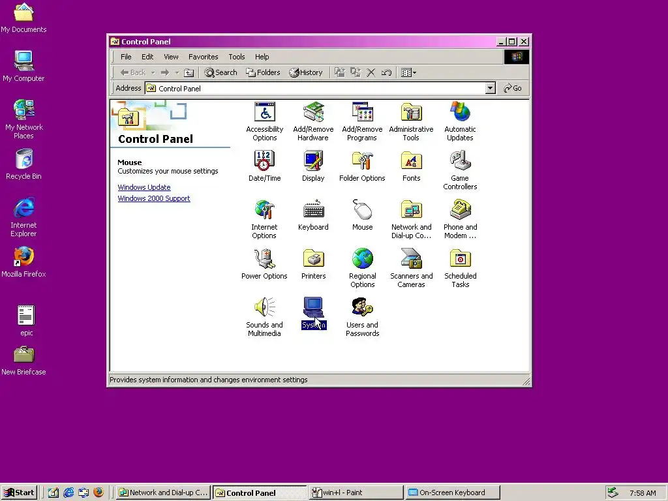The image size is (668, 501).
Task: Open Folder Options icon
Action: (362, 166)
